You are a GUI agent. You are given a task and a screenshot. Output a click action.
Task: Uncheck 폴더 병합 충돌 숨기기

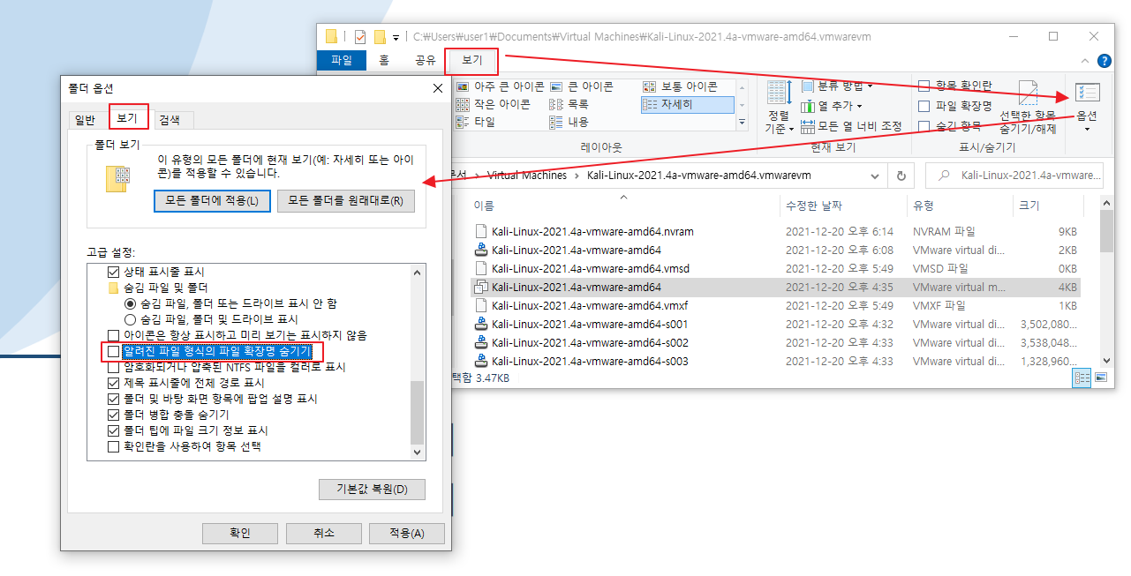coord(113,415)
